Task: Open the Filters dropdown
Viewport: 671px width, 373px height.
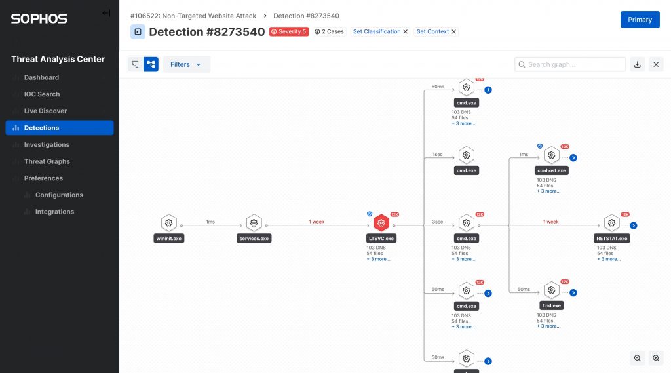Action: tap(186, 64)
